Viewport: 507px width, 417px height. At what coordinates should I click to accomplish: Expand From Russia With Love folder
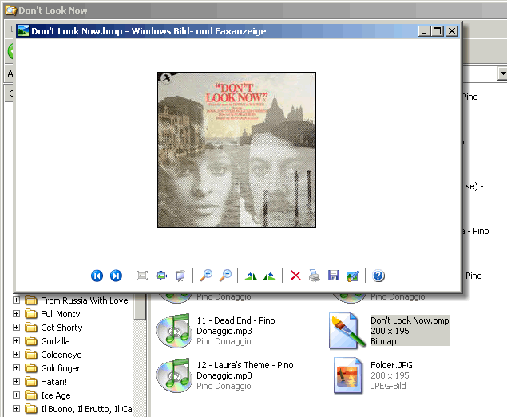16,300
